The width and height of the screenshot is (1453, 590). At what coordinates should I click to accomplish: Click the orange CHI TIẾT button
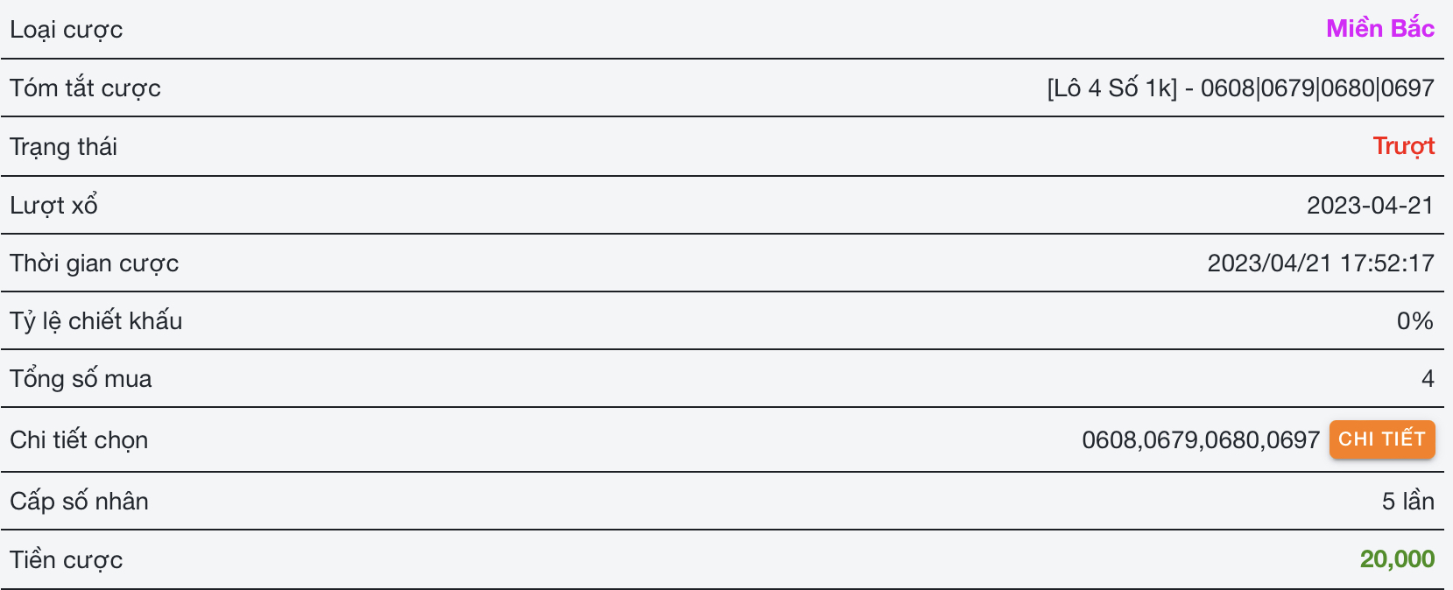(1381, 439)
